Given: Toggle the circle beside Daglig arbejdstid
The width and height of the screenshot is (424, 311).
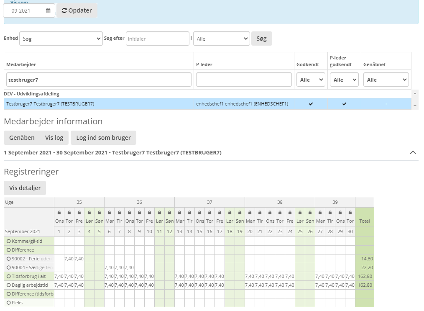Looking at the screenshot, I should click(x=8, y=285).
